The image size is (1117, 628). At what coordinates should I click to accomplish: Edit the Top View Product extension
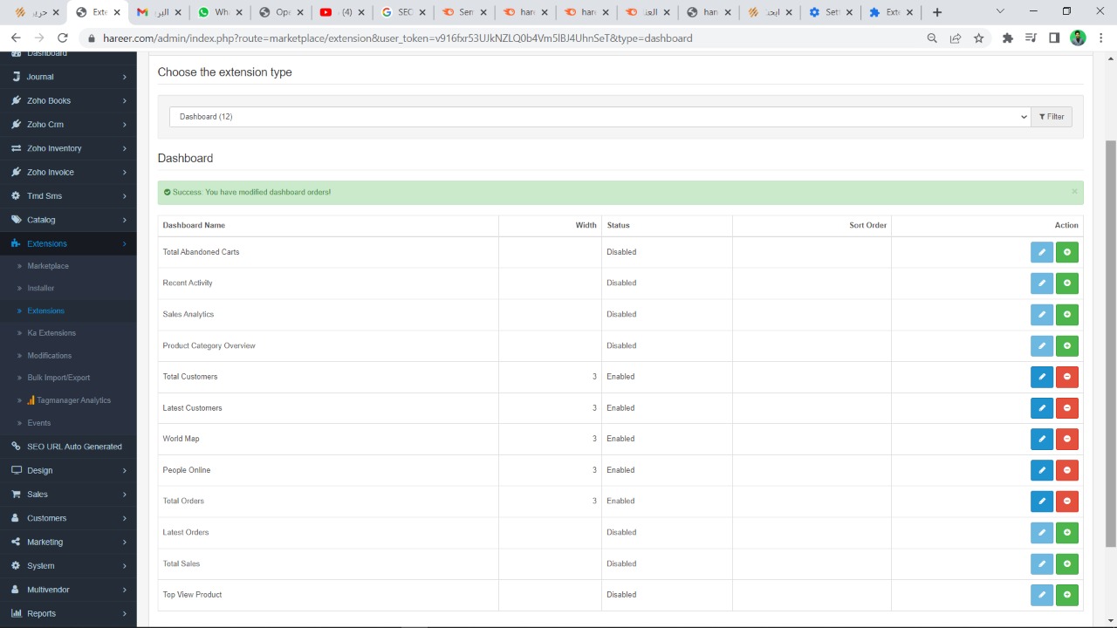coord(1042,595)
